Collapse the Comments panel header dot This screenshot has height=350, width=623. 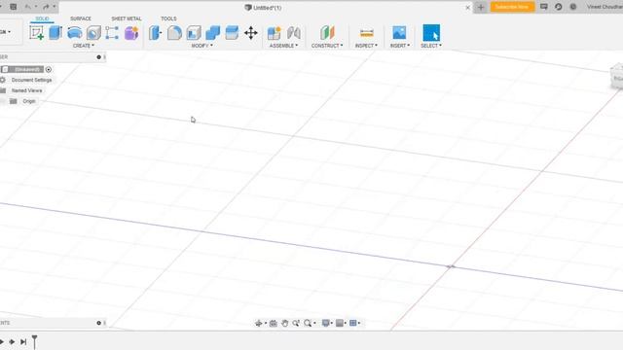(x=98, y=323)
